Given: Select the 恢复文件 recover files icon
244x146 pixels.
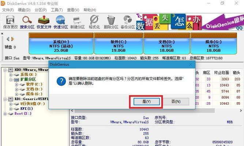Looking at the screenshot, I should [x=44, y=22].
